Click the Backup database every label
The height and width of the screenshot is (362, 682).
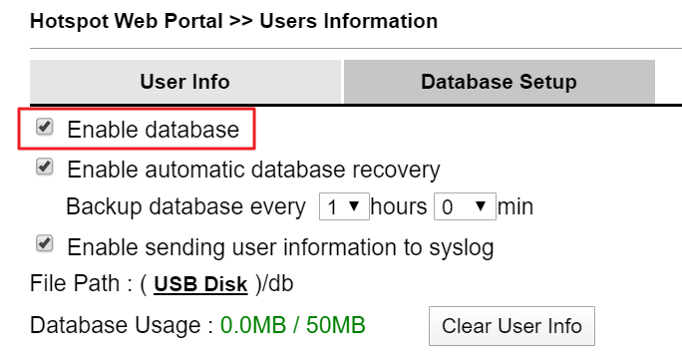tap(185, 206)
